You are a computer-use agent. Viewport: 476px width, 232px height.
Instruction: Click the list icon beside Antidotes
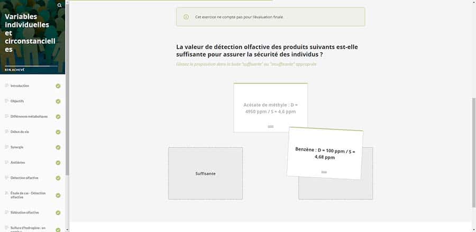click(7, 162)
